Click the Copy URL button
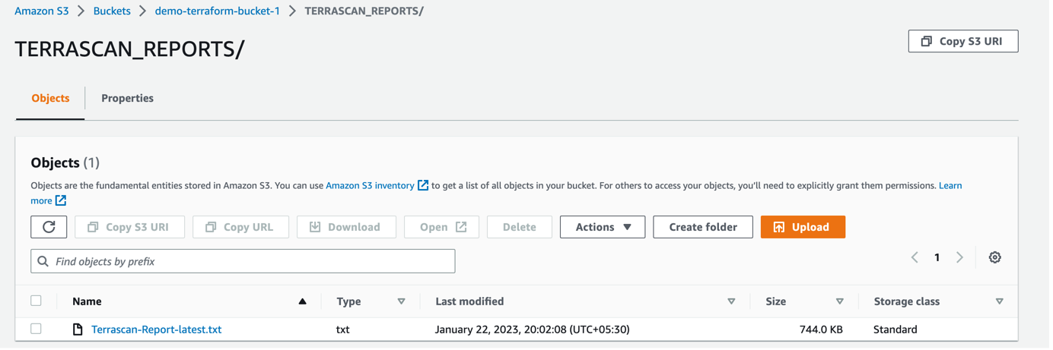This screenshot has width=1053, height=350. click(242, 228)
